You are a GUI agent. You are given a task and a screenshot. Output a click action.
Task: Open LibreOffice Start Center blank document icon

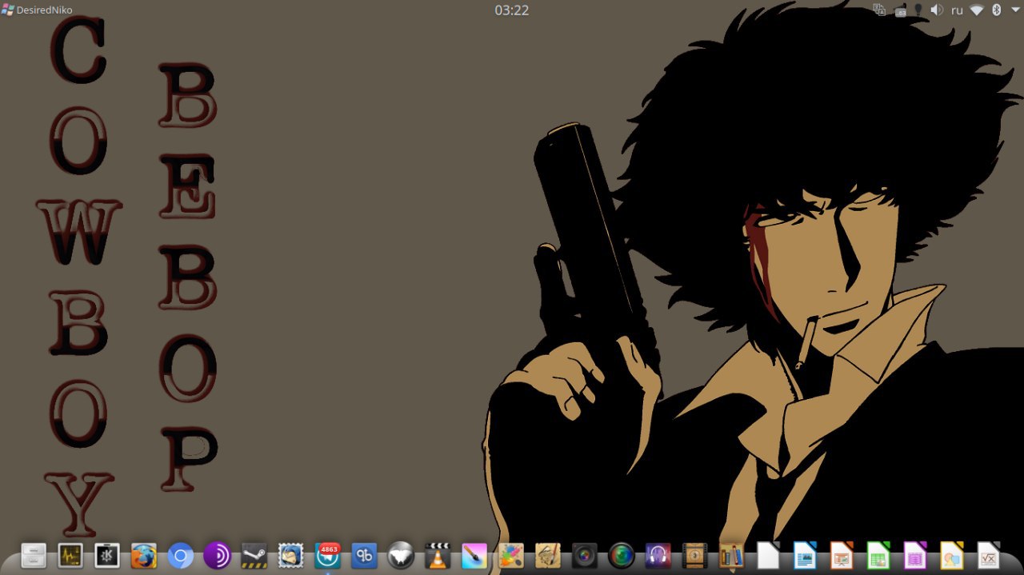click(x=768, y=555)
